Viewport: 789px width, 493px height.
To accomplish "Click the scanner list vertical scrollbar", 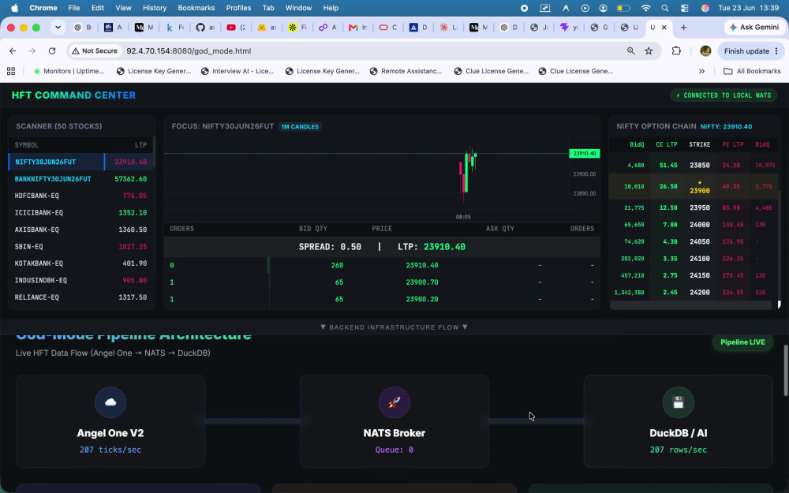I will pos(154,151).
